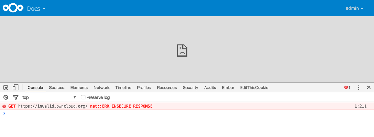374x137 pixels.
Task: Switch to the Ember tab
Action: pos(228,88)
